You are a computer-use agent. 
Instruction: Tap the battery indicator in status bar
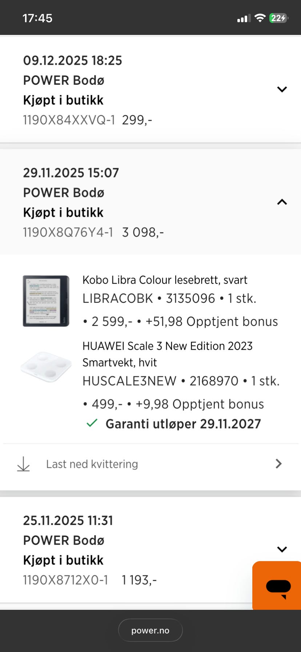279,18
